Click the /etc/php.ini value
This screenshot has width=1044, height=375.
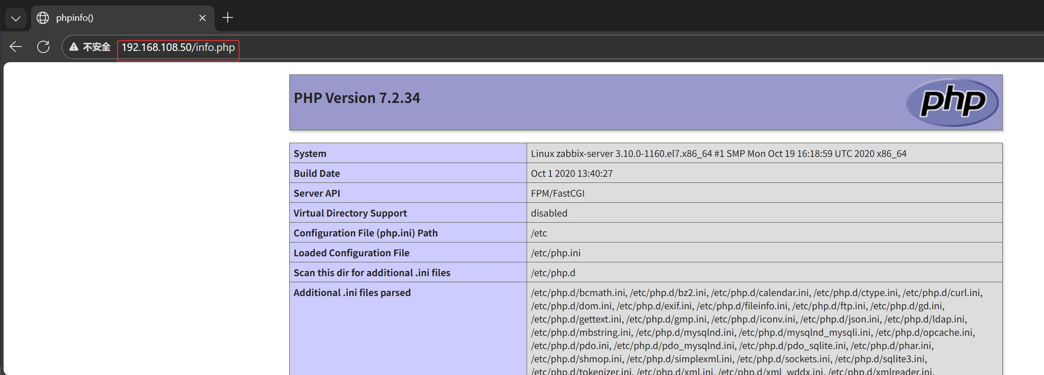pos(556,253)
